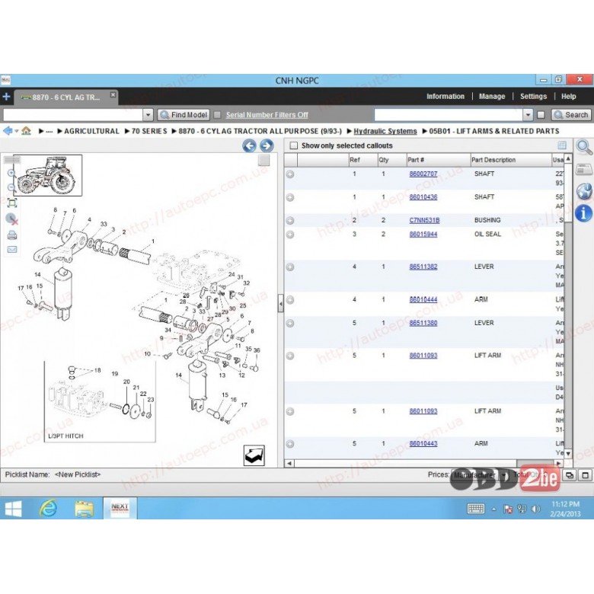Email the diagram using the envelope icon
This screenshot has width=594, height=594.
(12, 250)
